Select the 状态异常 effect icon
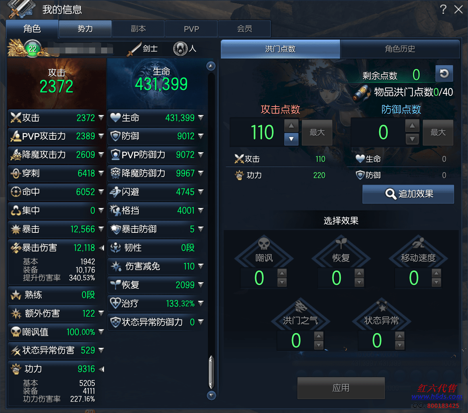Viewport: 468px width, 413px height. tap(382, 306)
